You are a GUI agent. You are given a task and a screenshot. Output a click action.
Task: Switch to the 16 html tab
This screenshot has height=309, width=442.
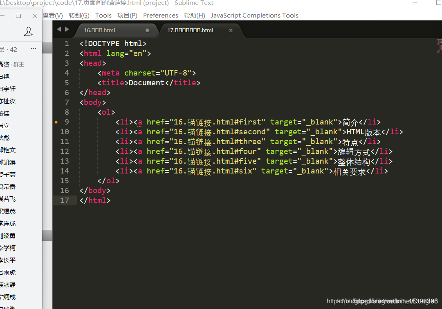click(x=116, y=30)
